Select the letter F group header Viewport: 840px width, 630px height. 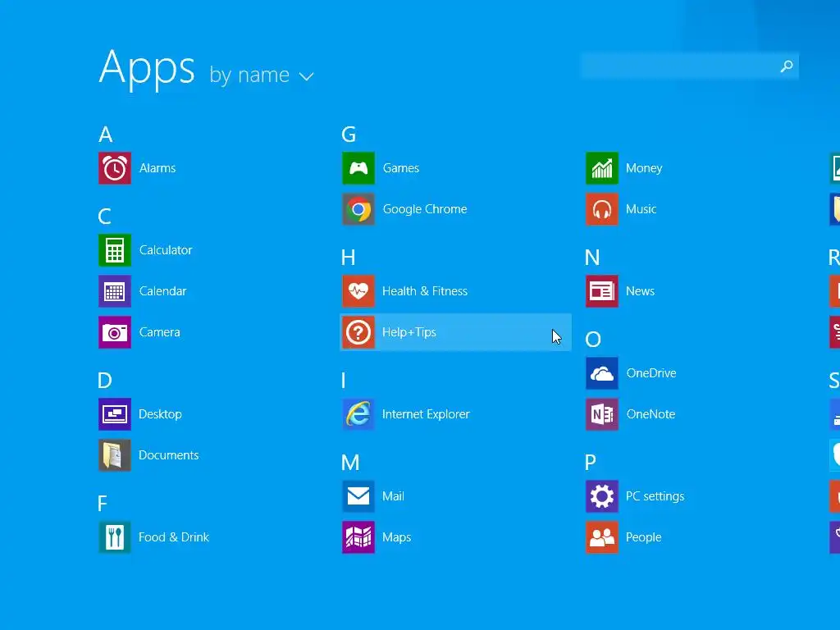coord(103,504)
